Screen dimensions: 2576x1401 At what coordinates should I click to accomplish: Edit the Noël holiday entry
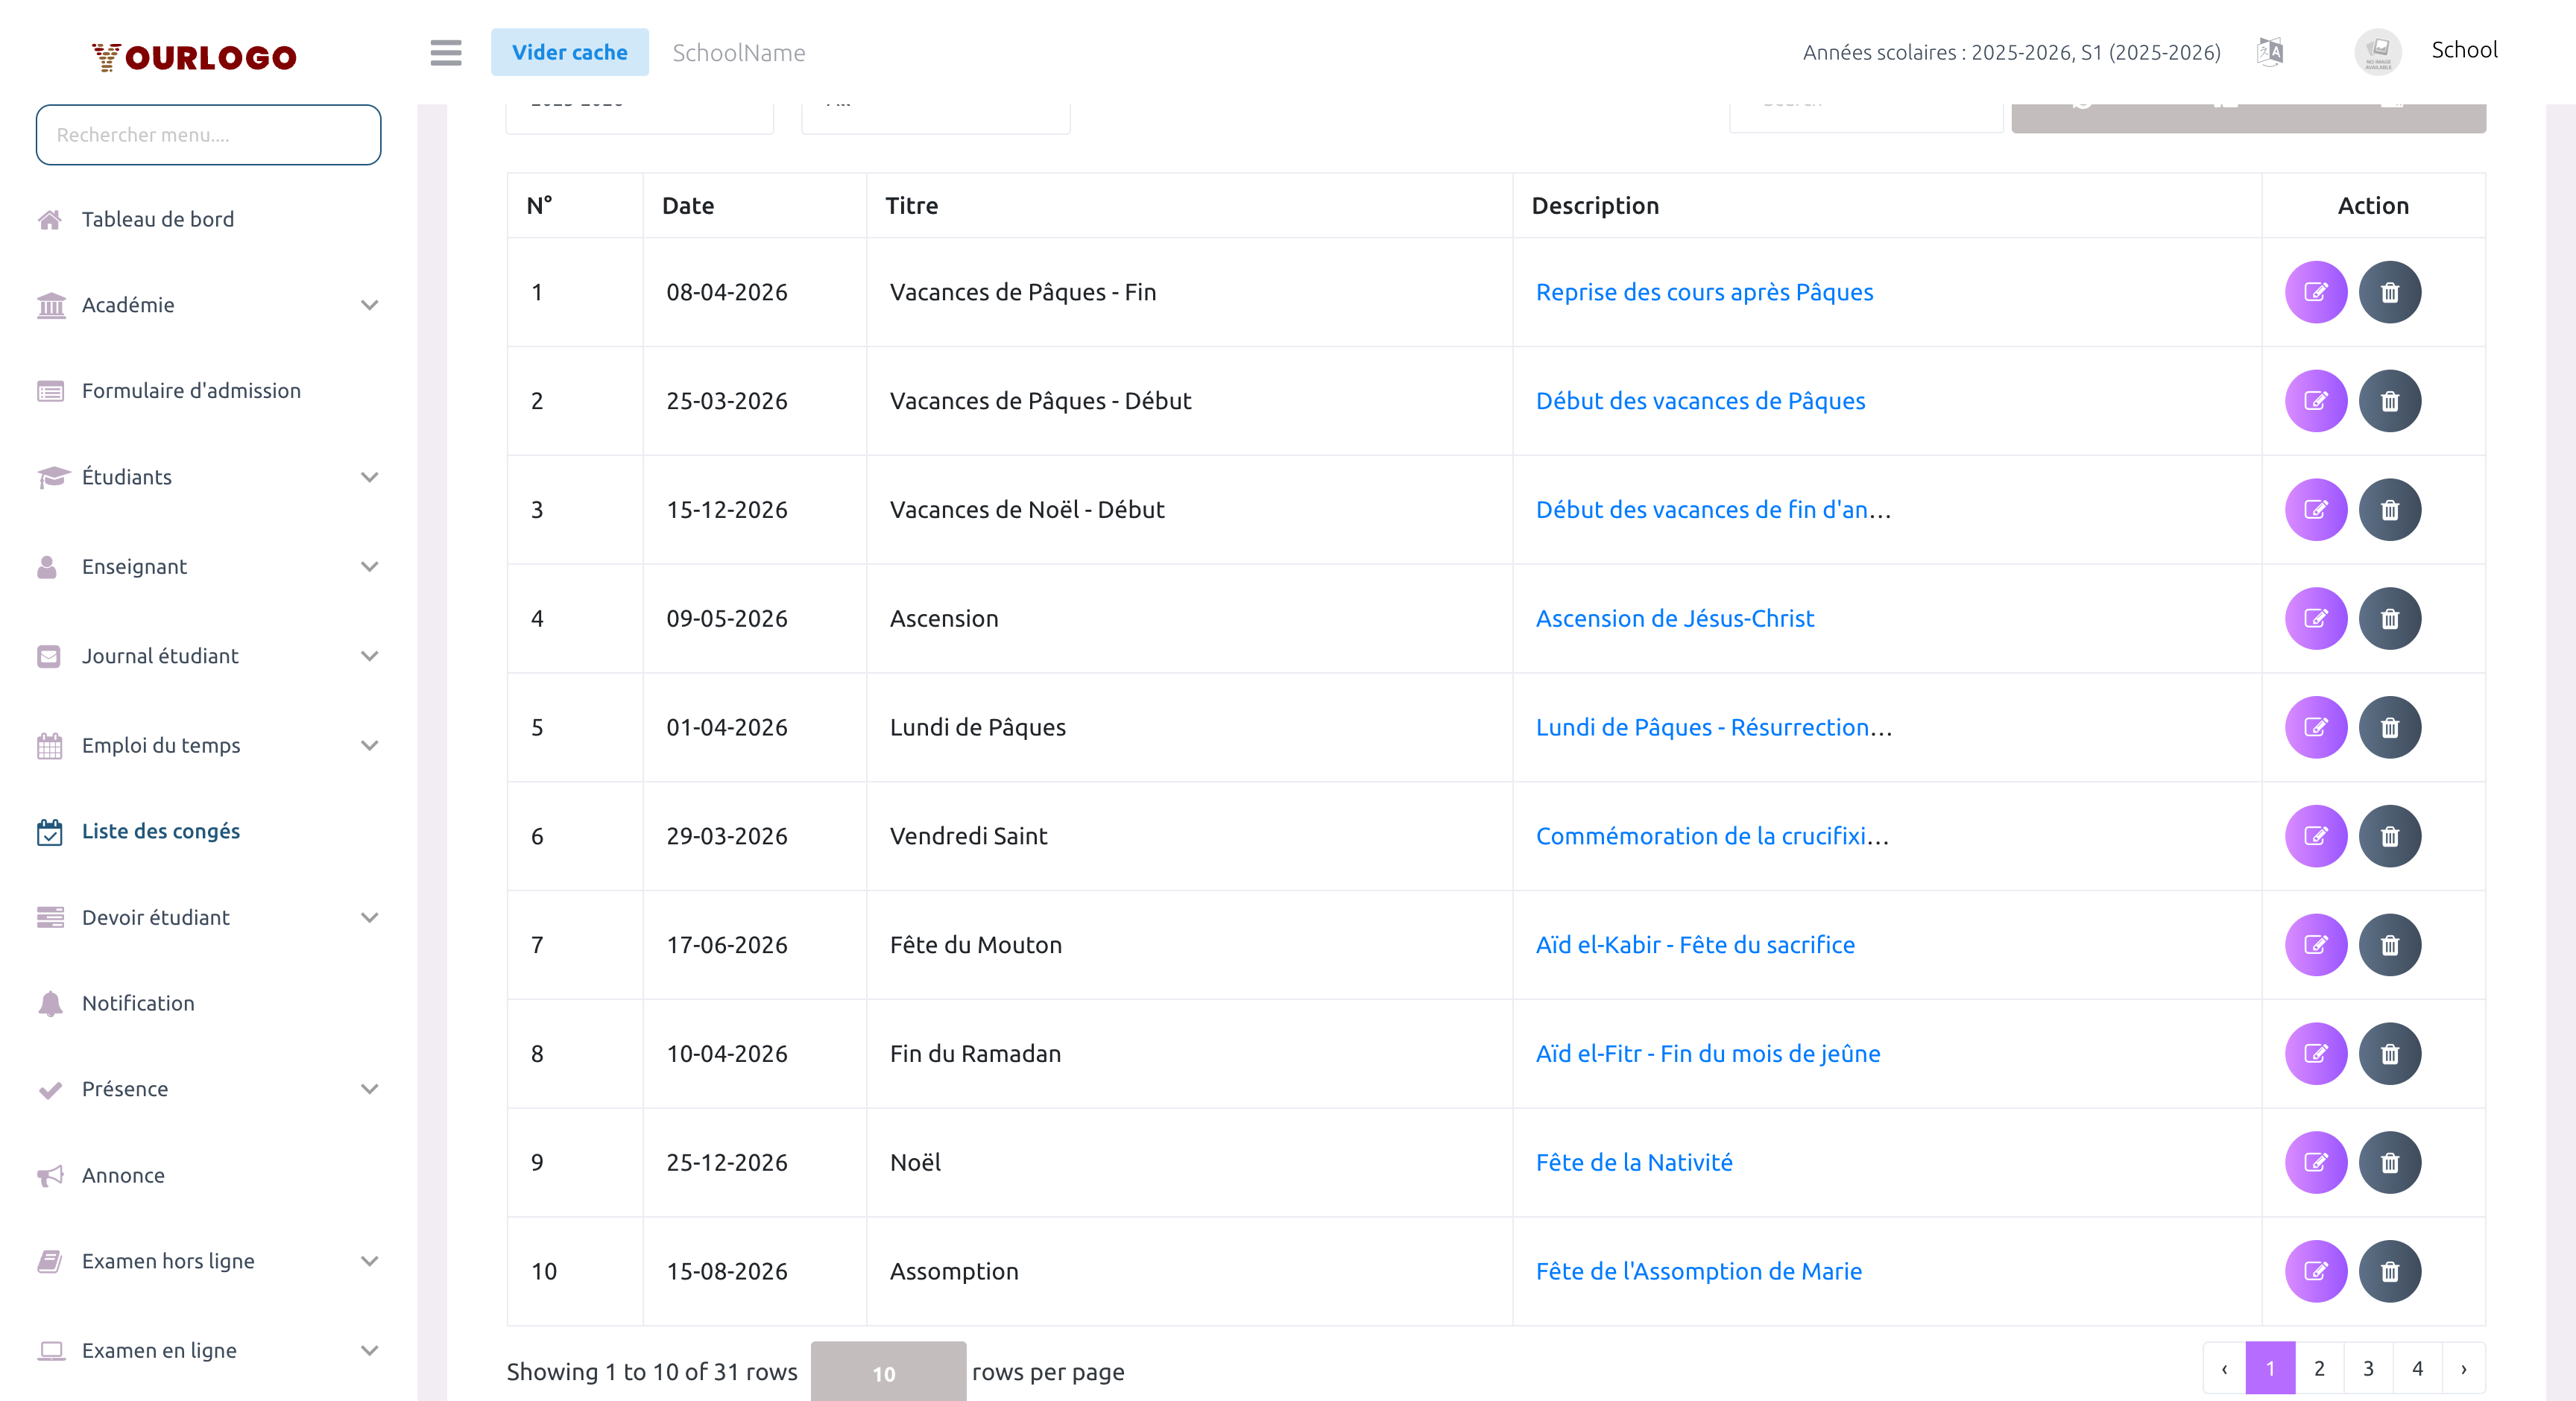[x=2315, y=1162]
